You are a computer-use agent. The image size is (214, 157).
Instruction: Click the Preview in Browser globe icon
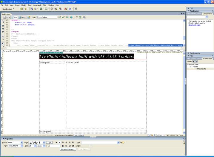[x=72, y=17]
